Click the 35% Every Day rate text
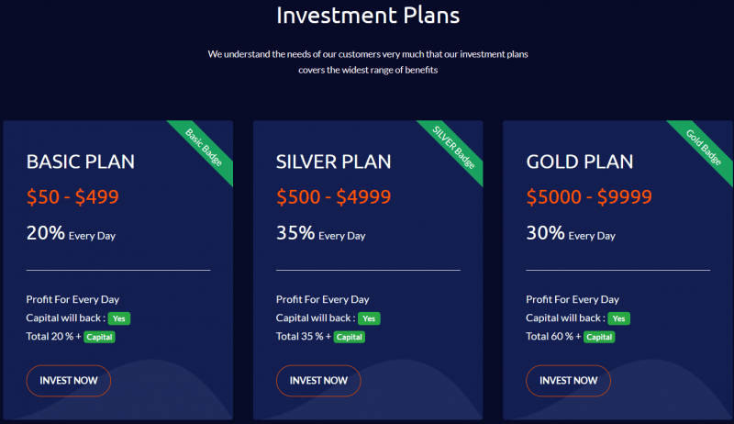The height and width of the screenshot is (424, 734). click(320, 233)
